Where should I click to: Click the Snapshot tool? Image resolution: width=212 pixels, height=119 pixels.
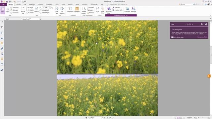point(15,8)
